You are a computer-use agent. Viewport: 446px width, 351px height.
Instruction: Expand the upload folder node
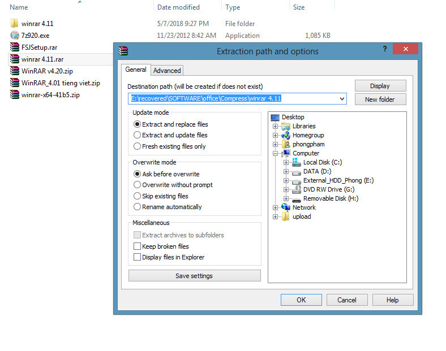(x=275, y=216)
